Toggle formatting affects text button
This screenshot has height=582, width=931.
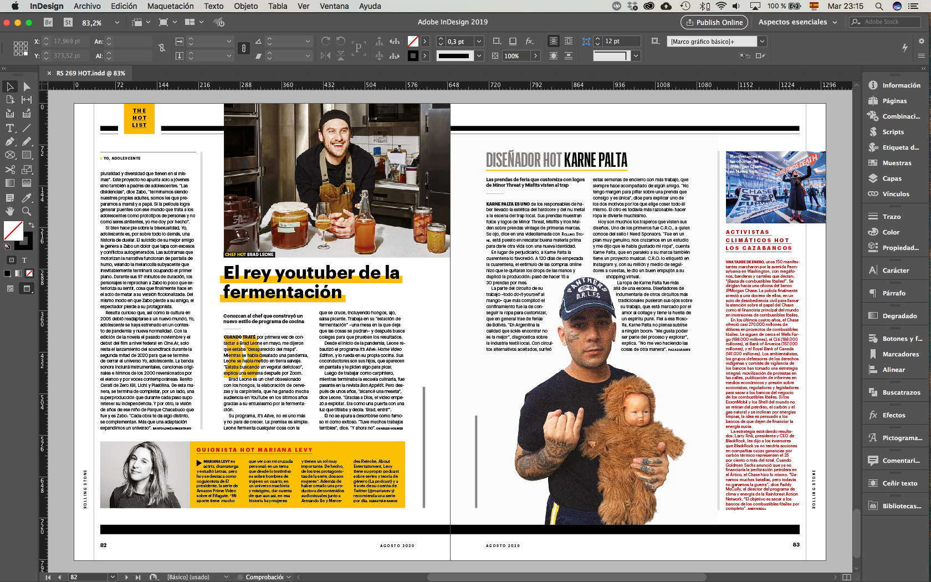coord(24,260)
